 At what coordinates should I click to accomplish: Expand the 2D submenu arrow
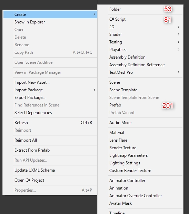coord(179,27)
